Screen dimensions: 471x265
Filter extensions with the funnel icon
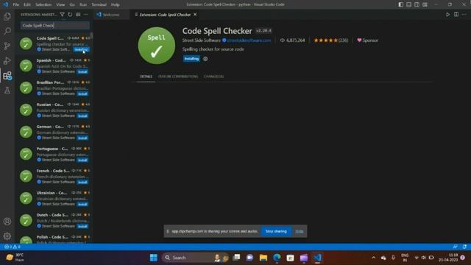click(x=62, y=15)
